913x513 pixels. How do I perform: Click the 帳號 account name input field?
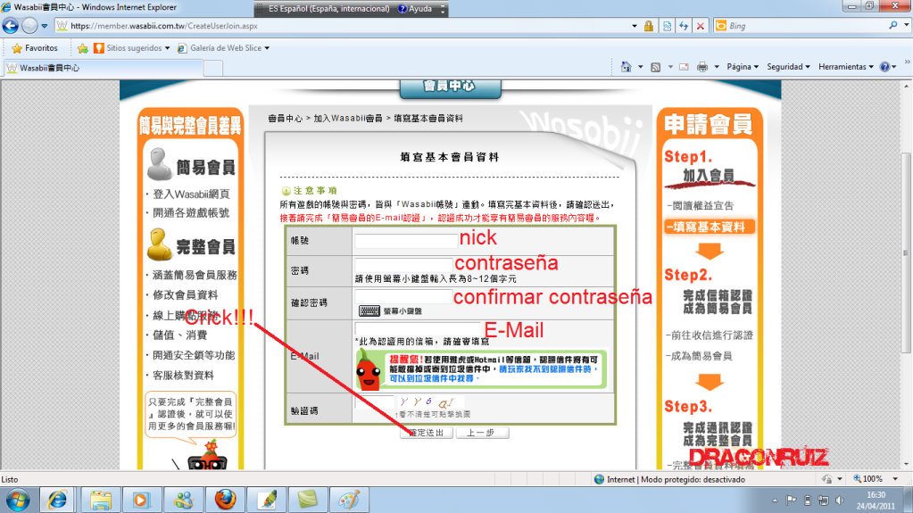tap(406, 241)
